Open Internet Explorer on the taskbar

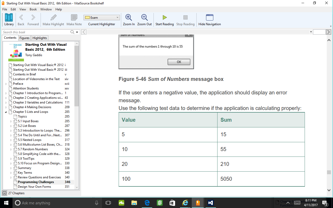(185, 203)
